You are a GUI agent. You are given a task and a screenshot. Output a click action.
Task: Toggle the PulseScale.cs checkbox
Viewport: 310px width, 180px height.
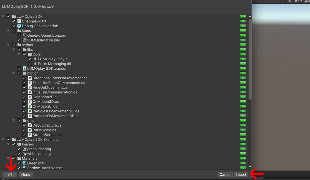[24, 130]
